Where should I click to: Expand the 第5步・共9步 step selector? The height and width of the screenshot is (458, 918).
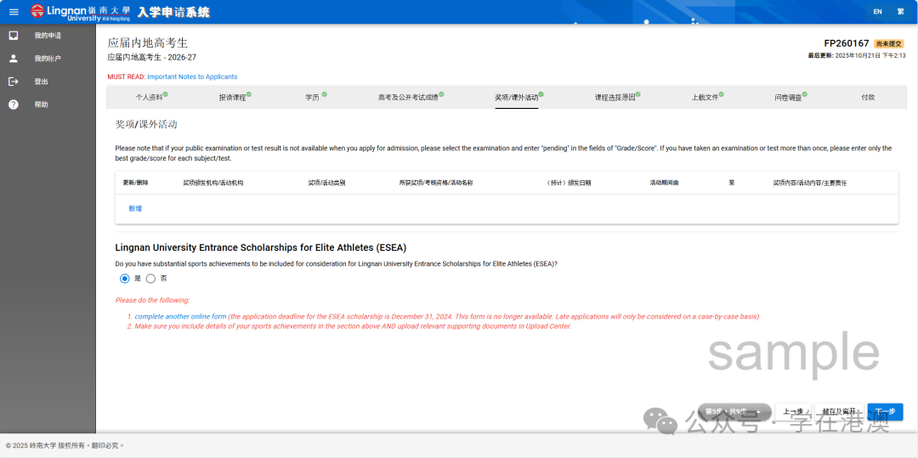coord(734,411)
